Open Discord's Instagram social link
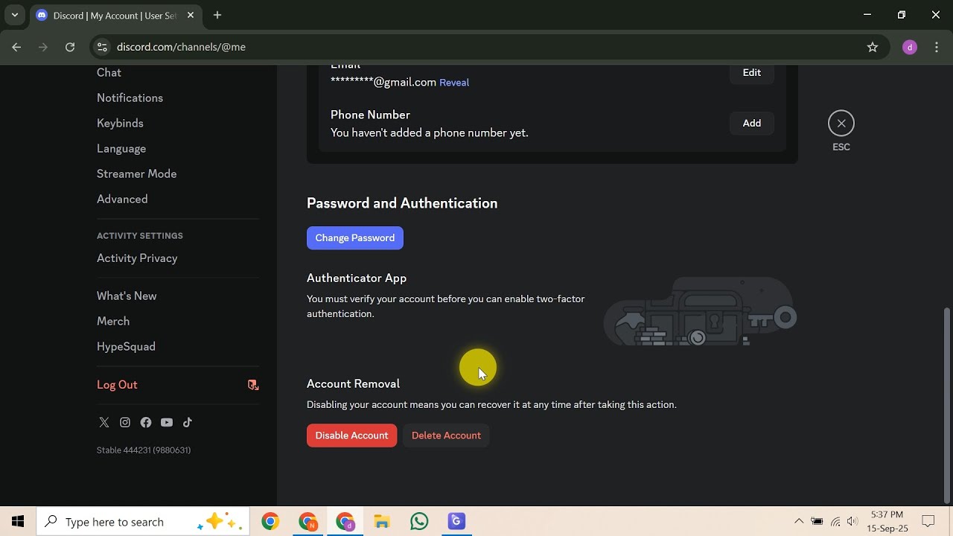This screenshot has height=536, width=953. pos(125,423)
